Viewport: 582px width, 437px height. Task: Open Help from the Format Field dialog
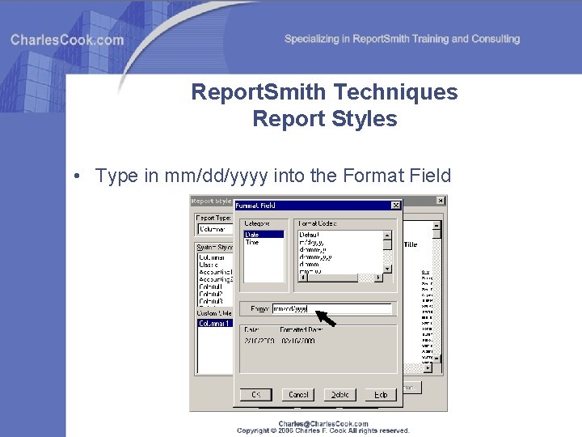click(x=381, y=395)
